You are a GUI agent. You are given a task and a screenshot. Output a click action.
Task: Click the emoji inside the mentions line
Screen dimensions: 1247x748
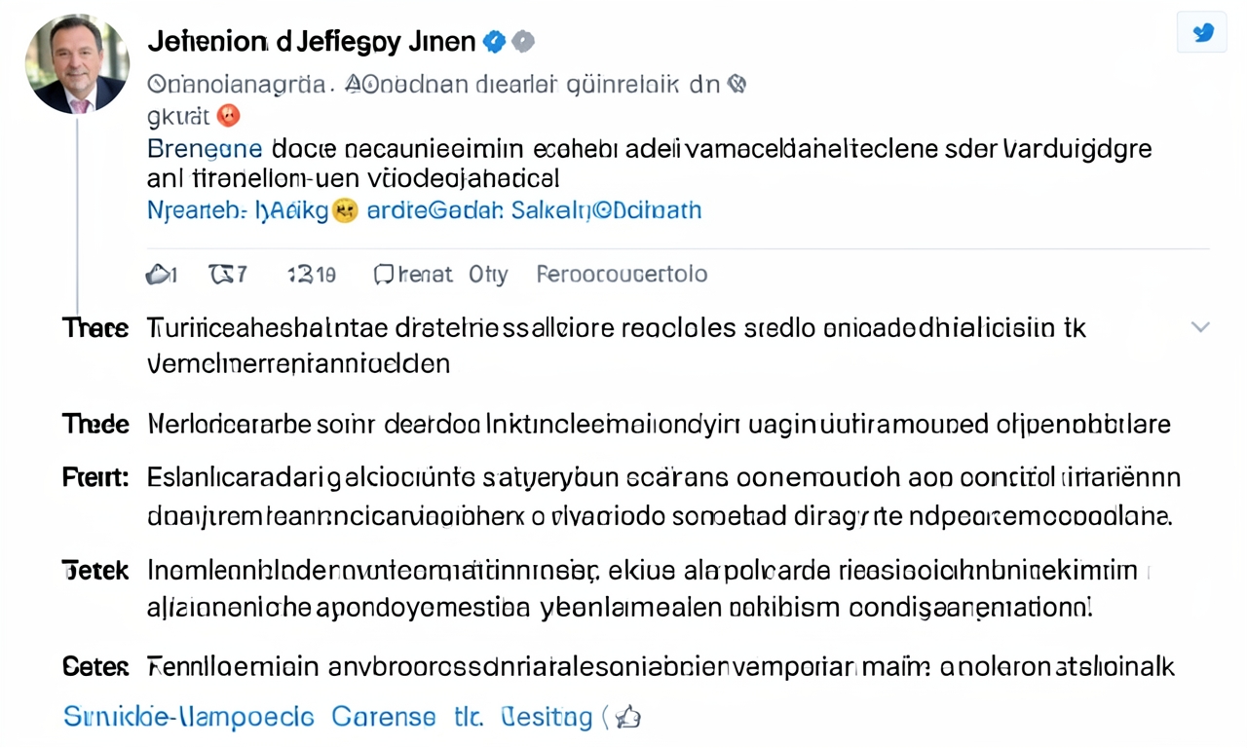tap(346, 209)
